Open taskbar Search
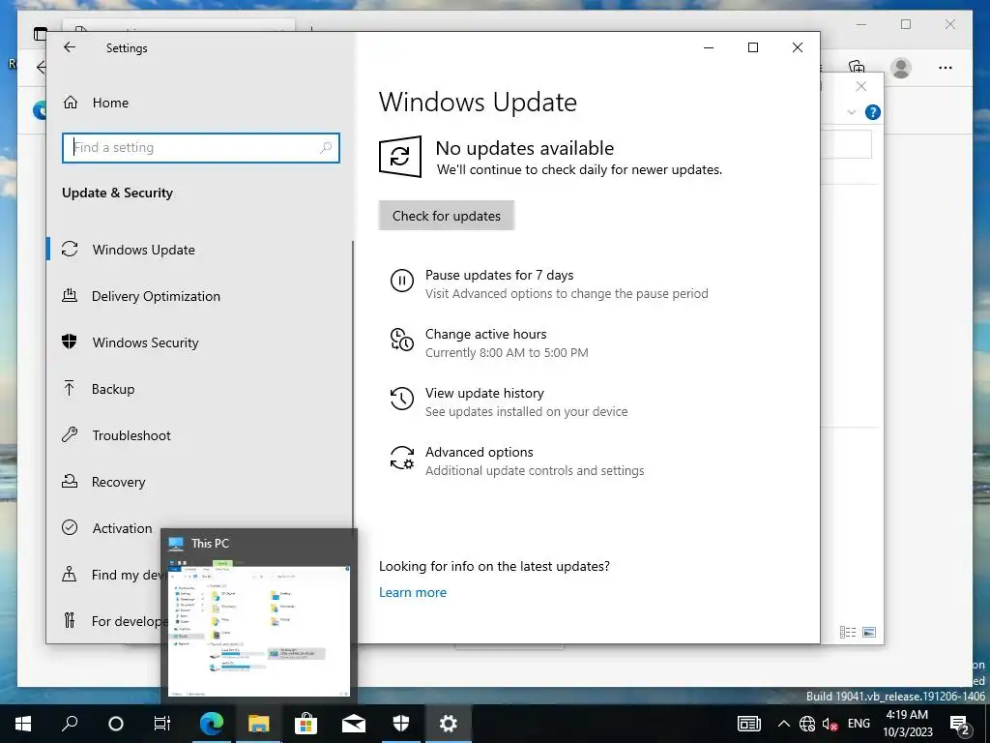The width and height of the screenshot is (990, 743). pos(70,724)
